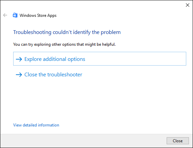Click the word 'Apps' in window title
This screenshot has height=148, width=193.
(52, 15)
